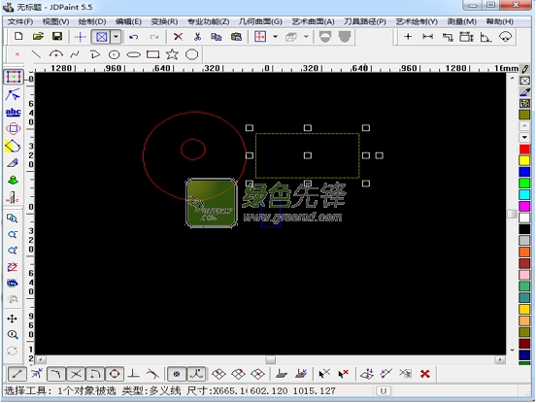
Task: Select the polygon drawing tool
Action: pyautogui.click(x=191, y=54)
